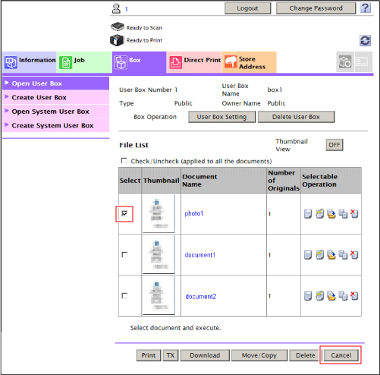Click the pencil edit icon for photo1
The image size is (380, 375).
pyautogui.click(x=319, y=213)
